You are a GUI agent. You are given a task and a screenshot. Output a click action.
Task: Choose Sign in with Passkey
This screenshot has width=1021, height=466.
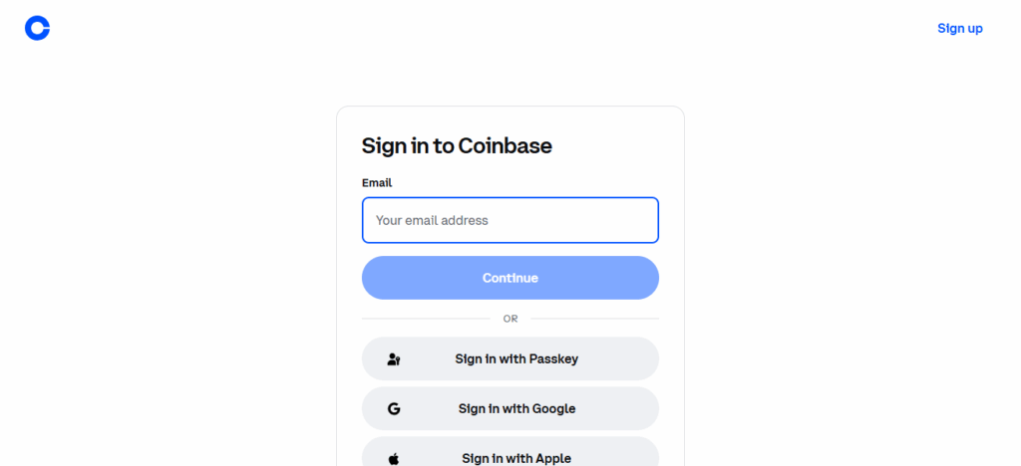(x=510, y=358)
